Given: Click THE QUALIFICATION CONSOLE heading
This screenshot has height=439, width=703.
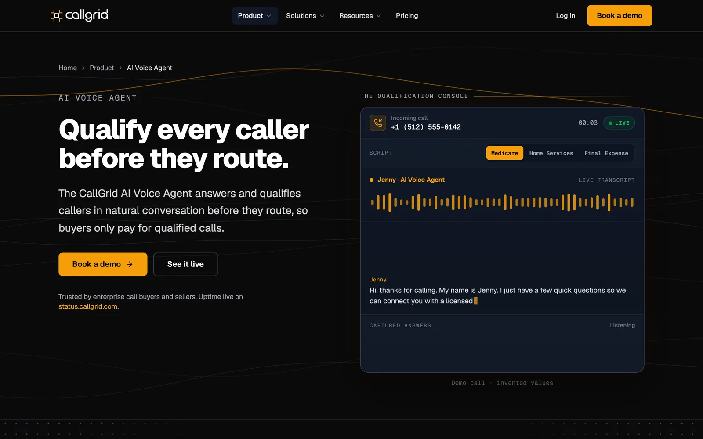Looking at the screenshot, I should coord(414,96).
